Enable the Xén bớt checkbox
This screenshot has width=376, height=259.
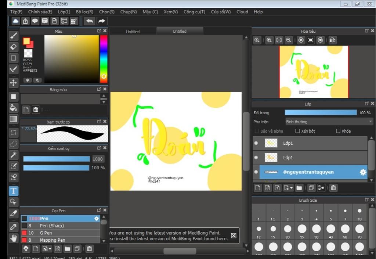[297, 131]
